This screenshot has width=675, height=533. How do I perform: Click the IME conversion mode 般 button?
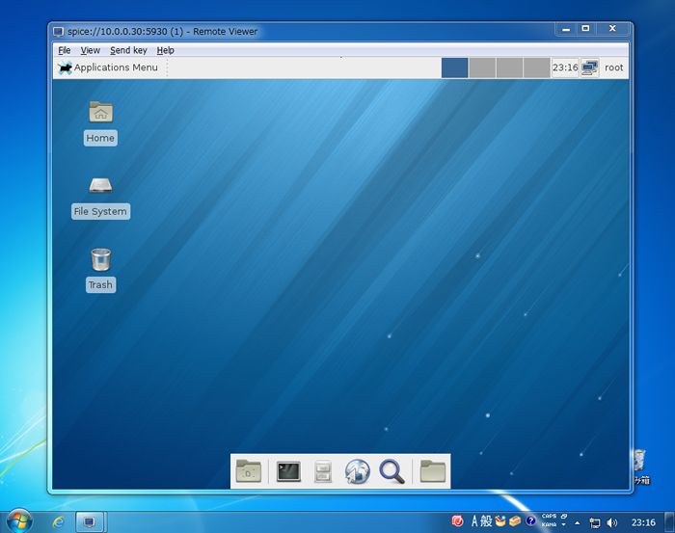click(486, 521)
